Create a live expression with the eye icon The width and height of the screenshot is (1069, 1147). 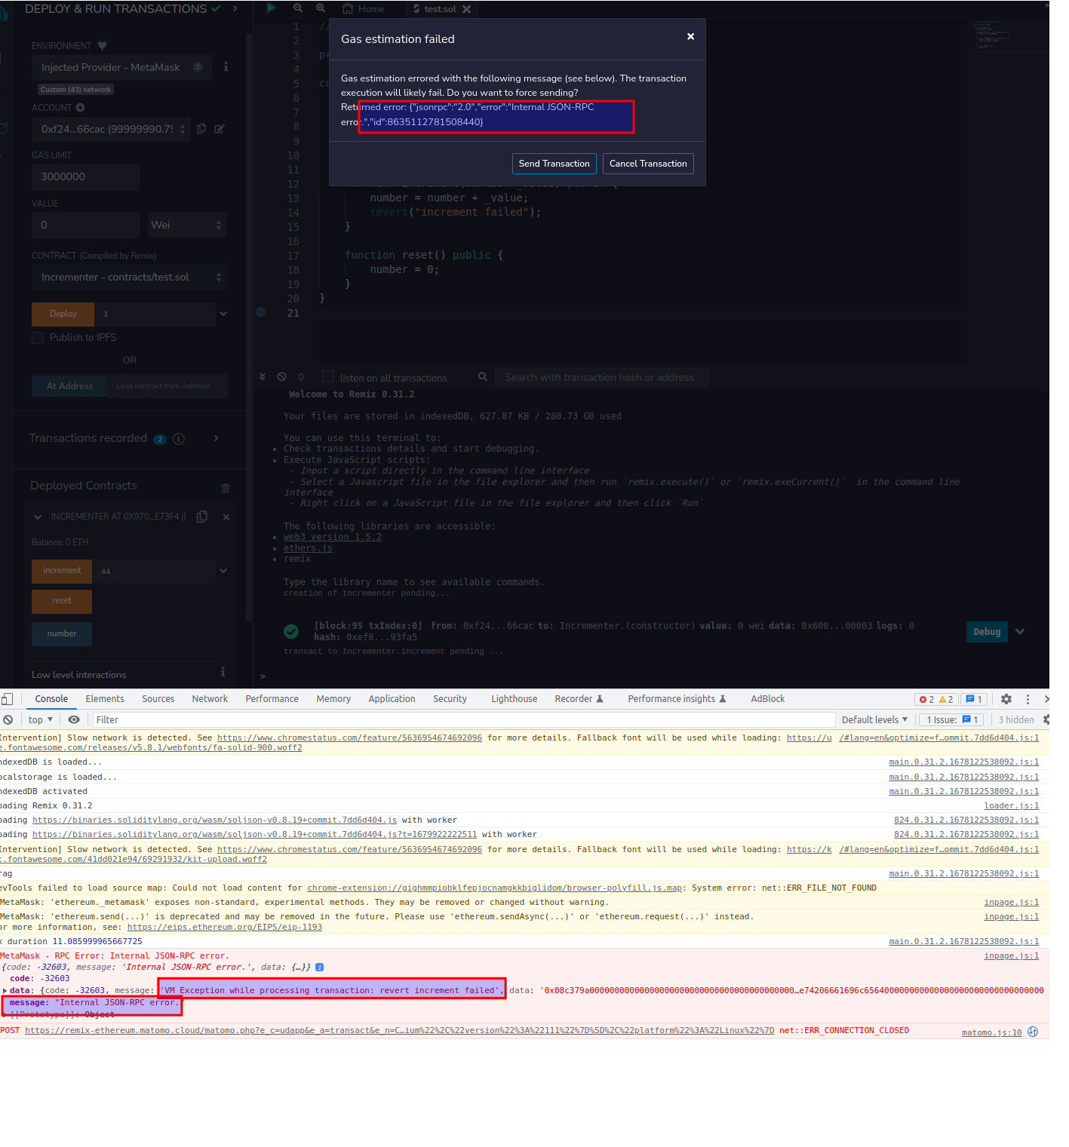click(x=73, y=719)
